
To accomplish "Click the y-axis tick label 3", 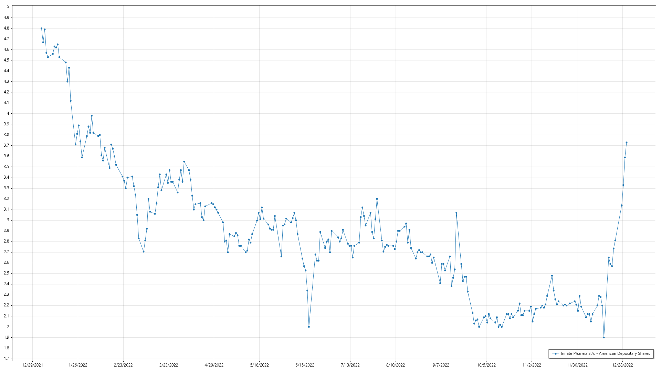I will click(8, 220).
